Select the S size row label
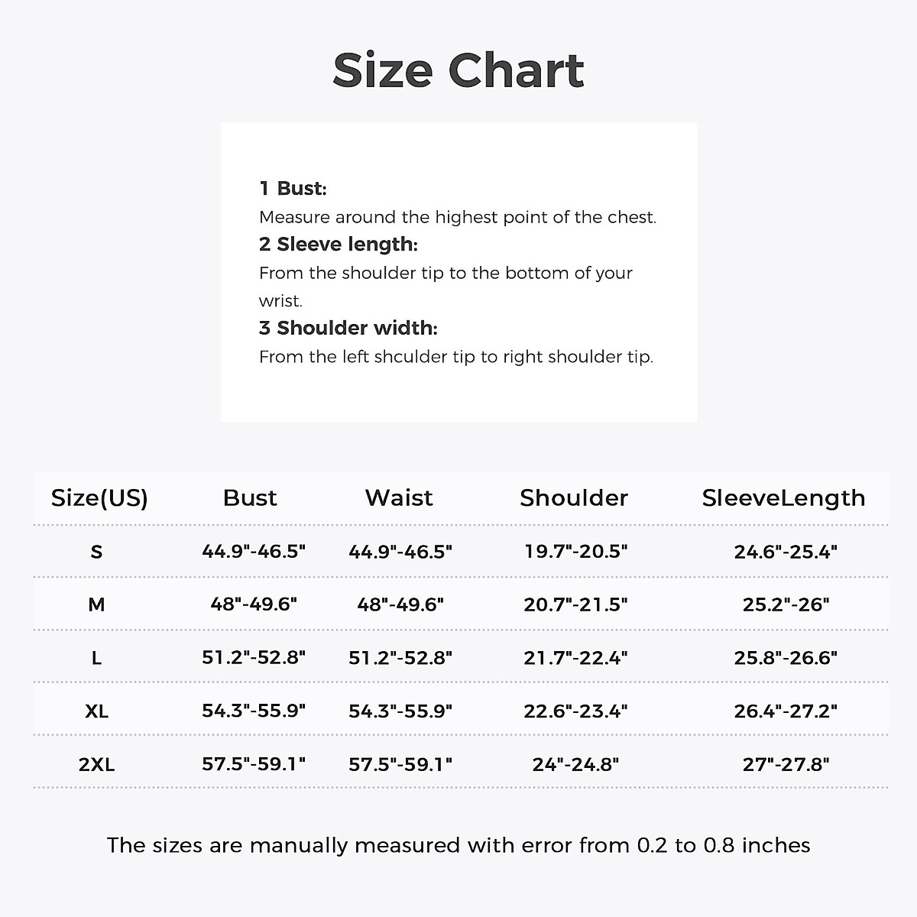This screenshot has height=917, width=917. tap(96, 552)
